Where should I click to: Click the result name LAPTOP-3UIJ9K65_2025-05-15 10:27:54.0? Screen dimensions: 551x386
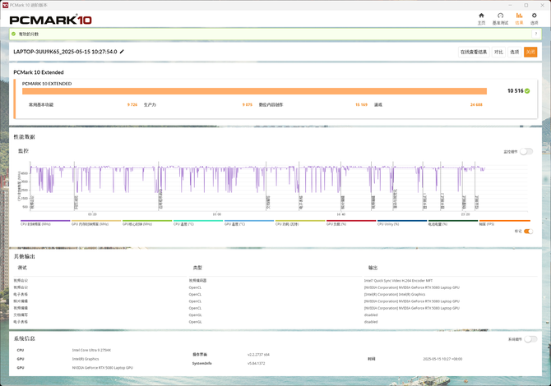65,52
